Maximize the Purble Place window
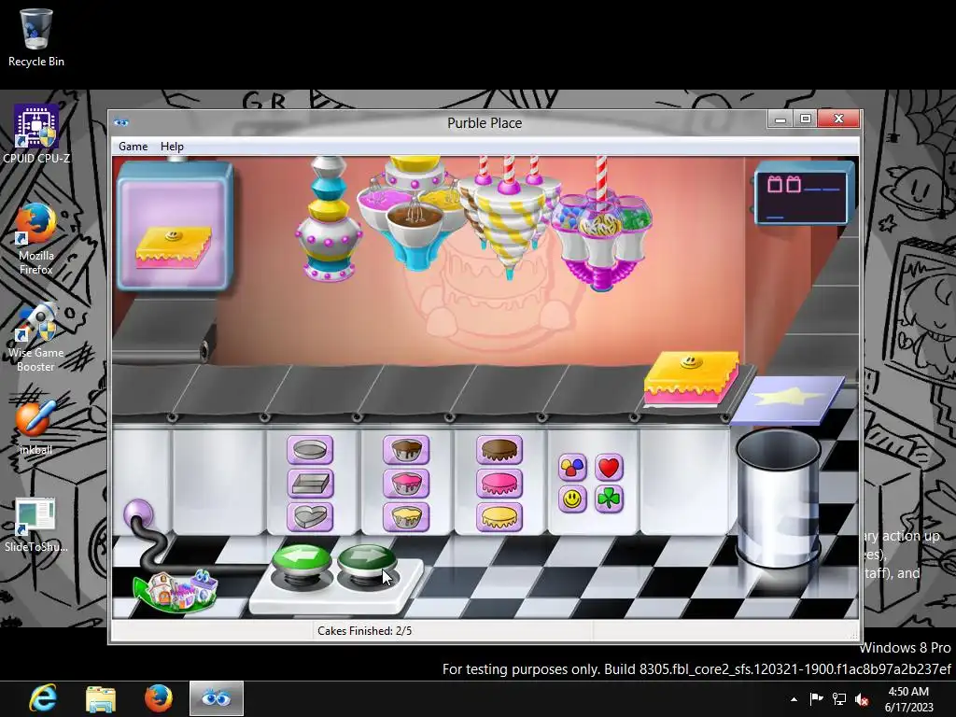This screenshot has width=956, height=717. click(x=805, y=119)
